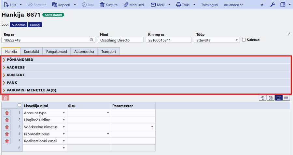The image size is (293, 155).
Task: Click the panel layout icon in toolbar
Action: [283, 5]
